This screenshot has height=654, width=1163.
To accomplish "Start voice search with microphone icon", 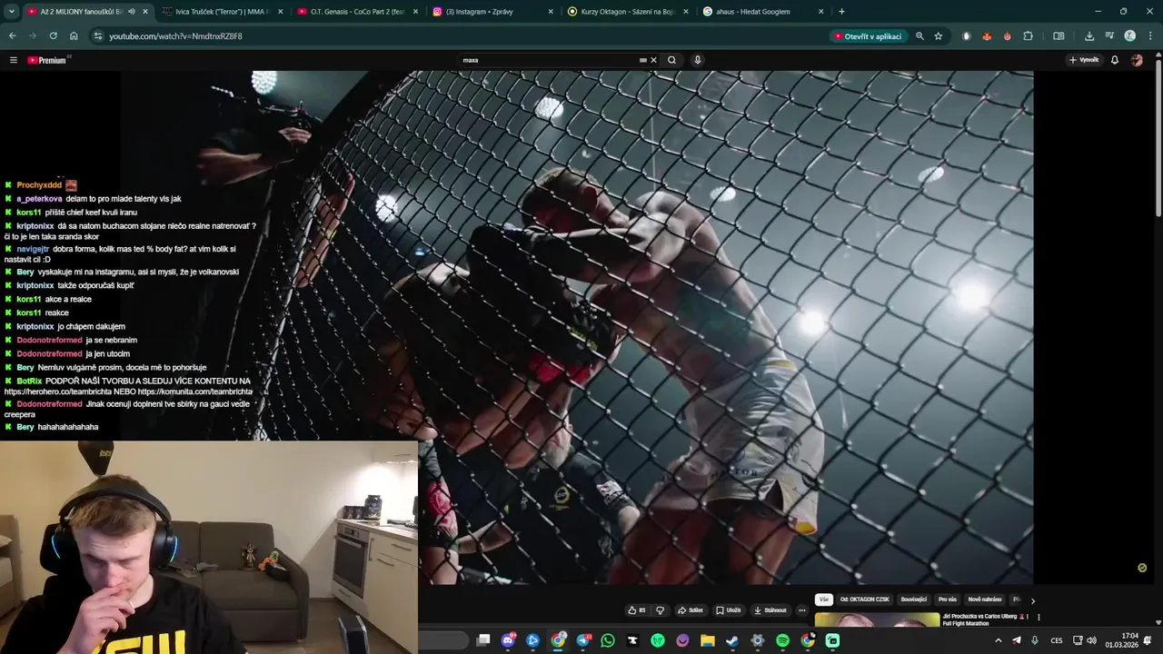I will tap(698, 60).
